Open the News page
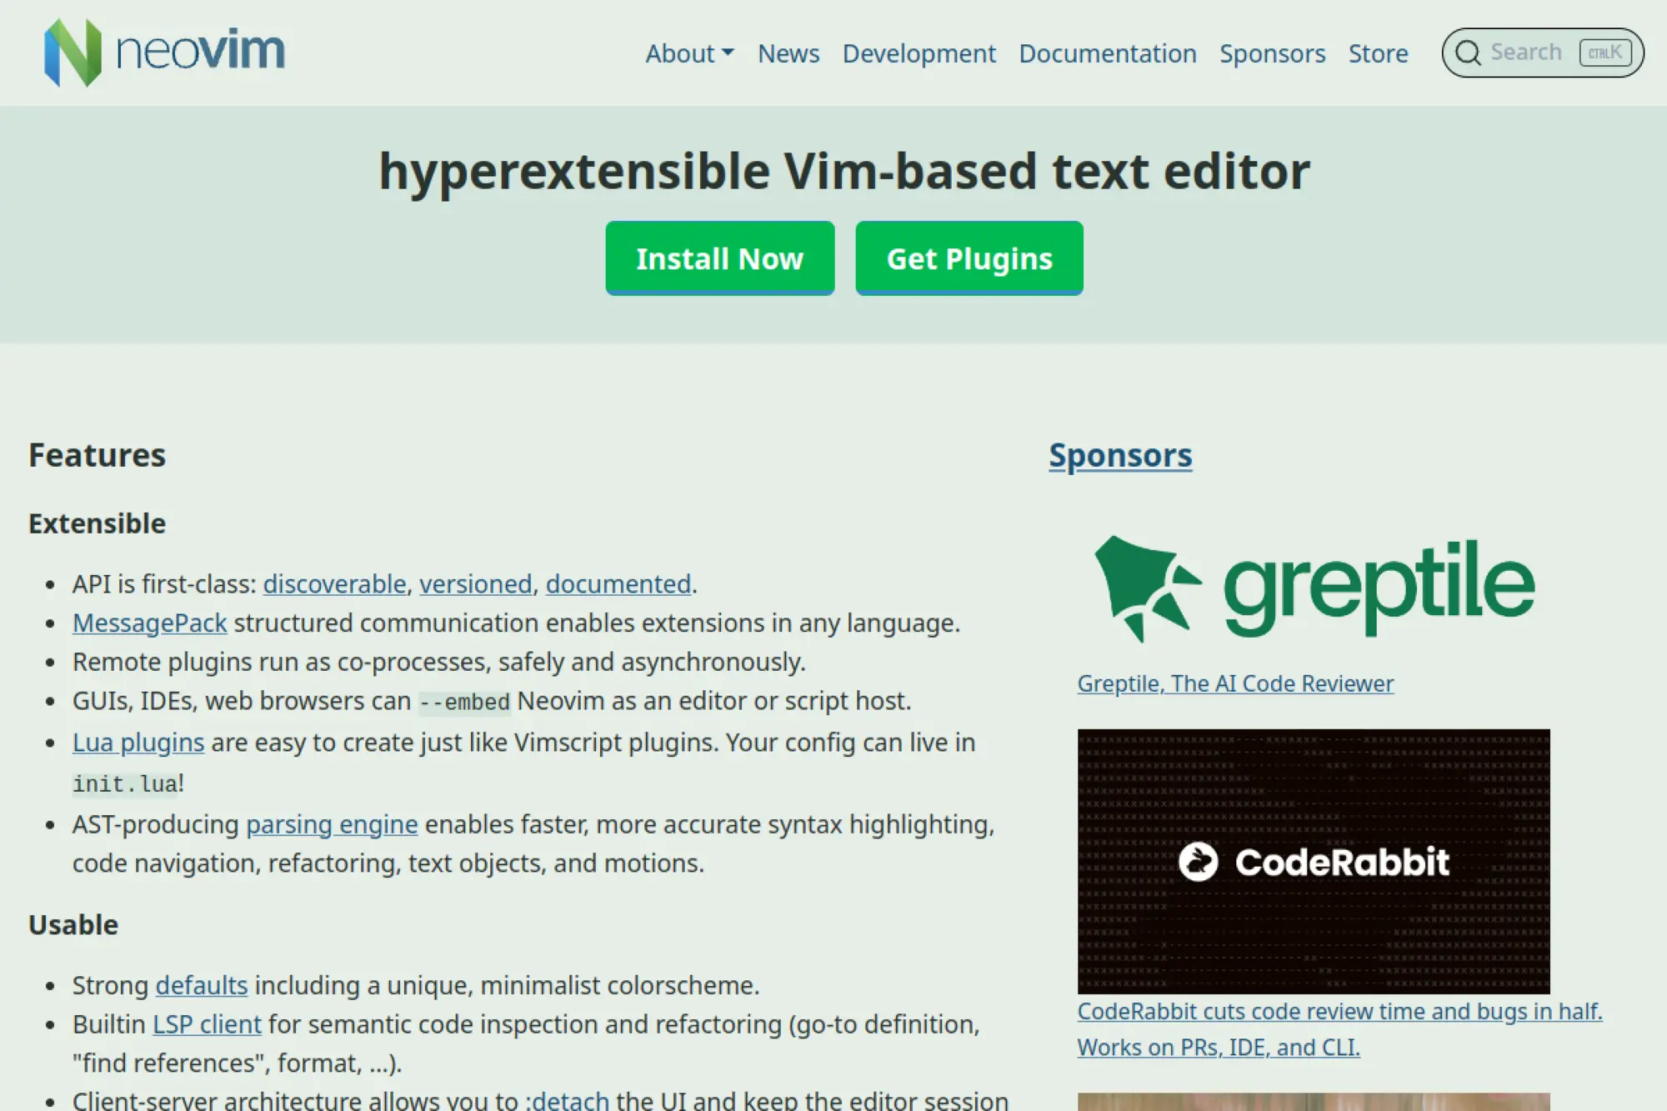This screenshot has height=1111, width=1667. tap(788, 53)
